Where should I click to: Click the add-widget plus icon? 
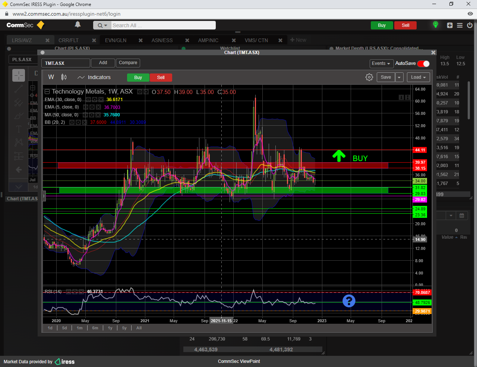coord(450,25)
